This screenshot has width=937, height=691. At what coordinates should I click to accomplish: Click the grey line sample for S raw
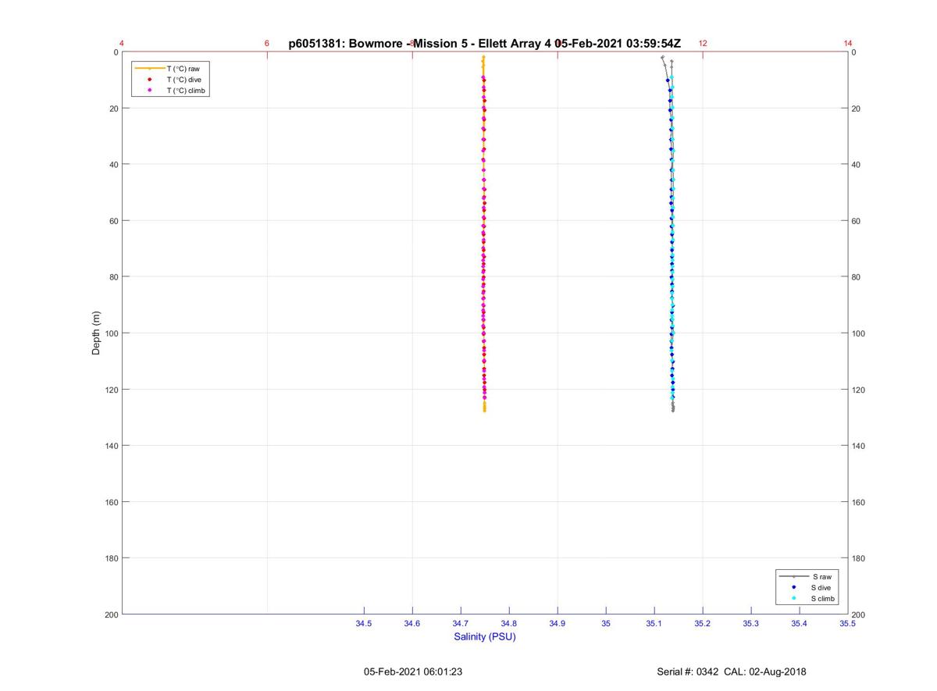pyautogui.click(x=794, y=576)
